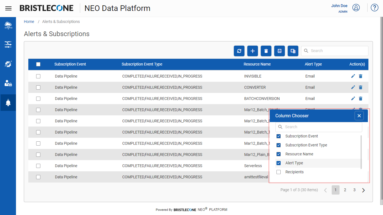Focus the Column Chooser Search field
Image resolution: width=383 pixels, height=215 pixels.
(x=319, y=127)
